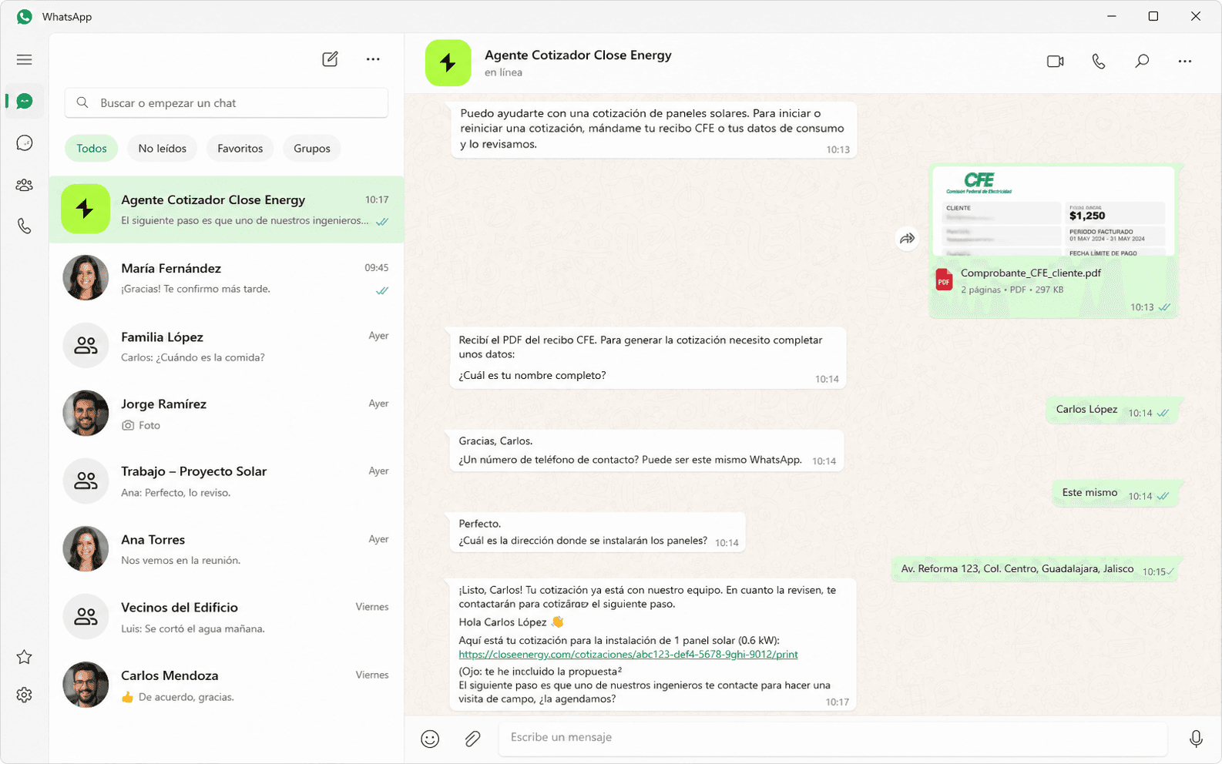The image size is (1222, 764).
Task: Click Familia López group avatar
Action: tap(86, 346)
